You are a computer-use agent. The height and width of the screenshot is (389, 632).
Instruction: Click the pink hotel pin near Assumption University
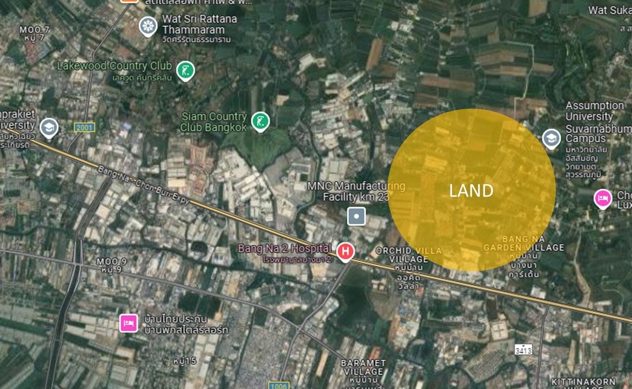coord(603,199)
